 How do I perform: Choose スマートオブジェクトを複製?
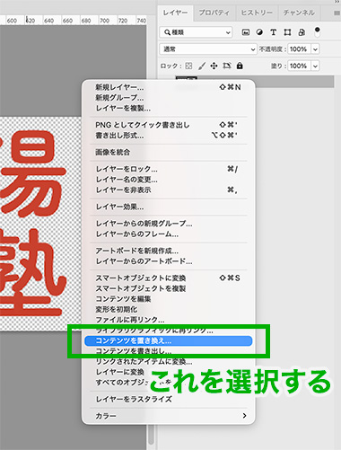[169, 288]
